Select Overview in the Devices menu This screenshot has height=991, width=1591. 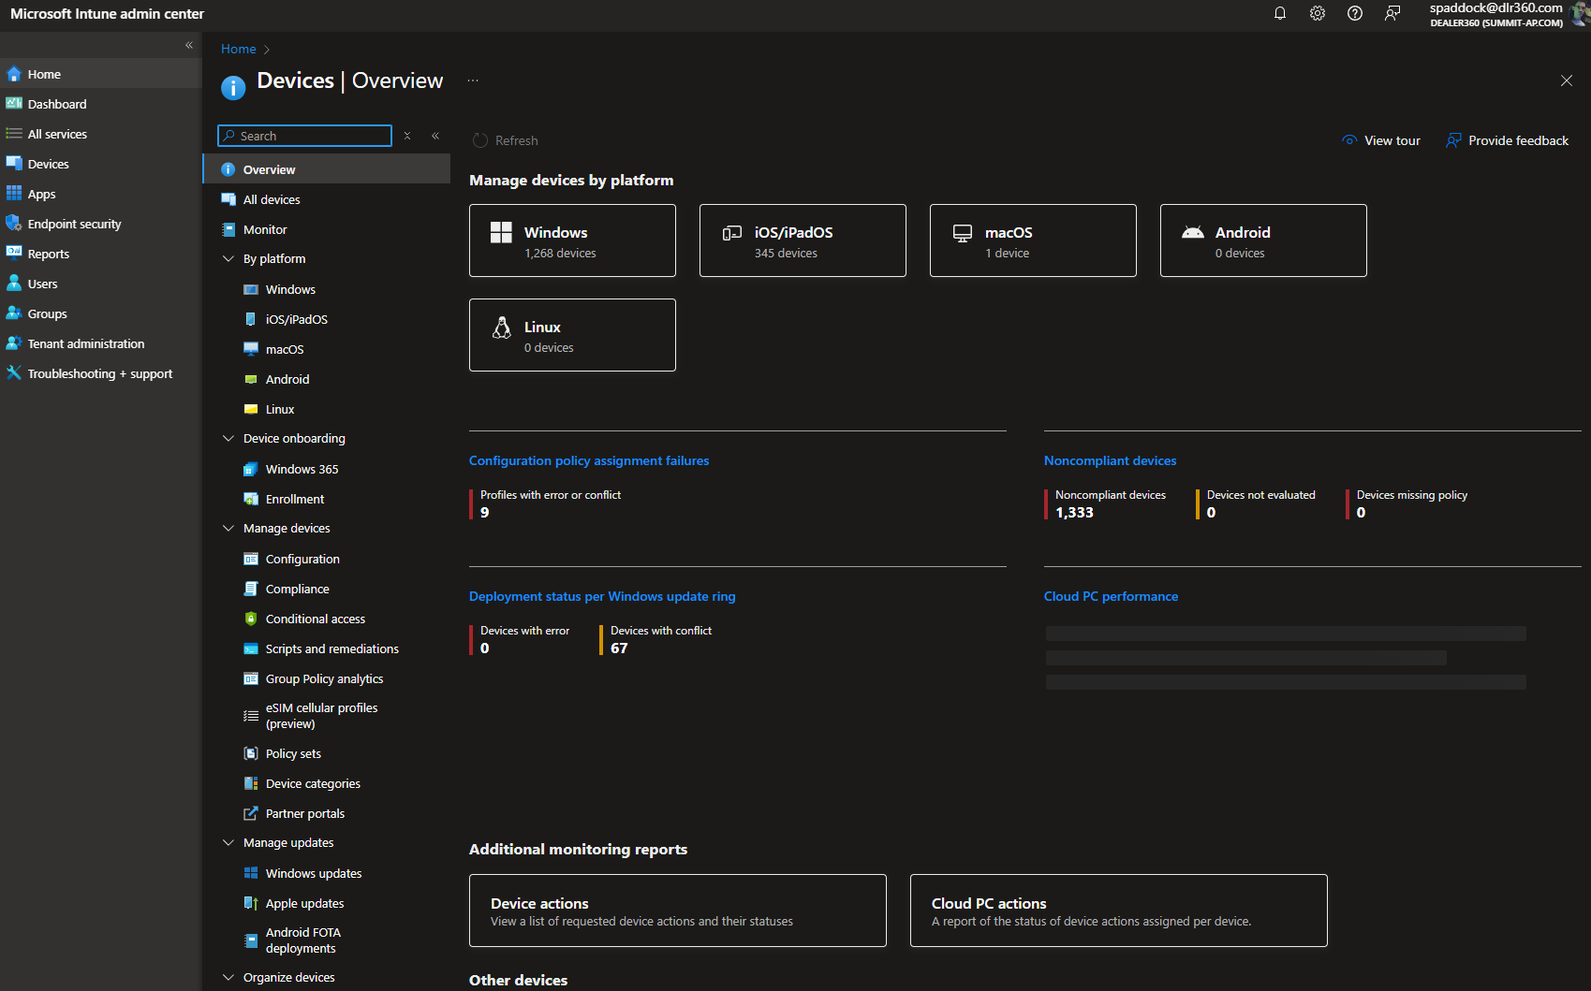click(x=327, y=169)
